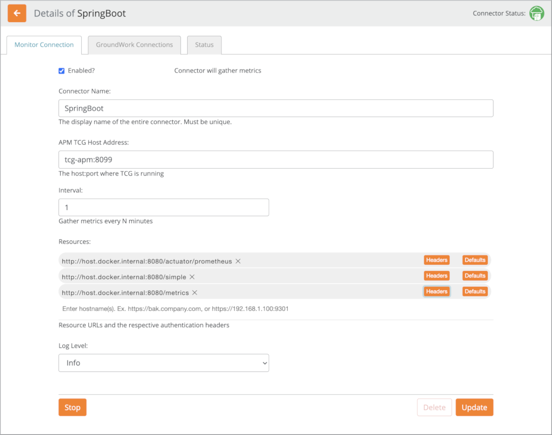Image resolution: width=552 pixels, height=435 pixels.
Task: Open Defaults for actuator/prometheus resource
Action: 475,260
